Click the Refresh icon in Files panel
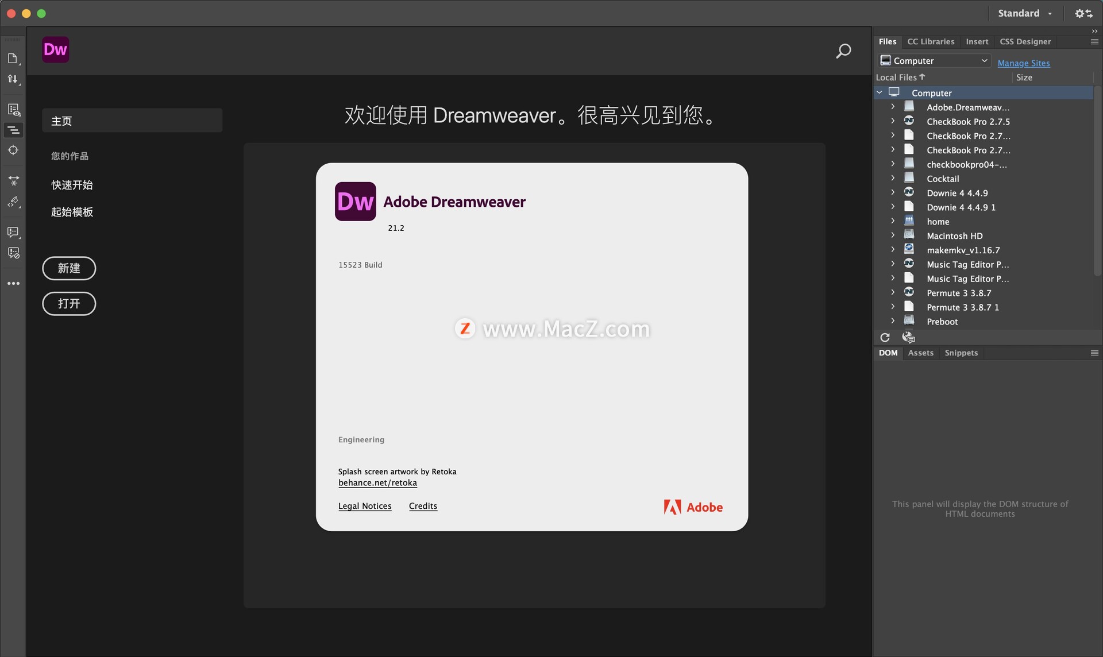Image resolution: width=1103 pixels, height=657 pixels. click(x=885, y=338)
